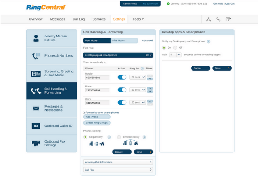Click the green status icon next to Jeremy
Image resolution: width=258 pixels, height=176 pixels.
[x=168, y=4]
